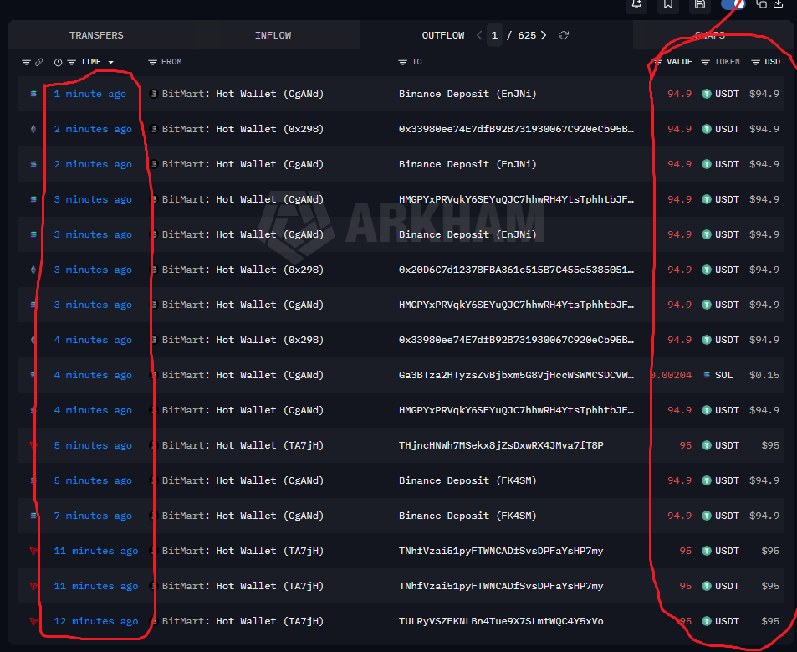The height and width of the screenshot is (652, 797).
Task: Open the '1 minute ago' transaction link
Action: coord(90,94)
